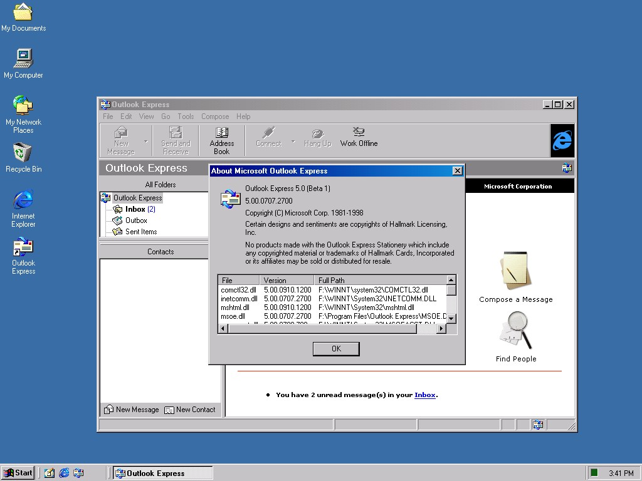This screenshot has height=481, width=642.
Task: Launch Outlook Express from quick launch
Action: click(78, 473)
